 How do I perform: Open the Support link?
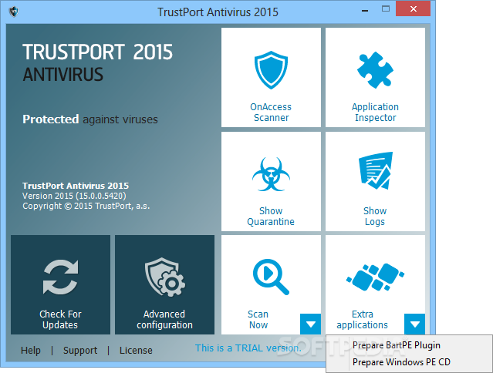coord(80,350)
